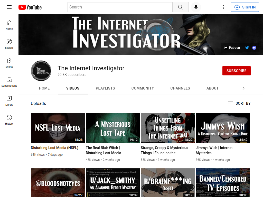Open Shorts in the sidebar
263x197 pixels.
pyautogui.click(x=9, y=63)
